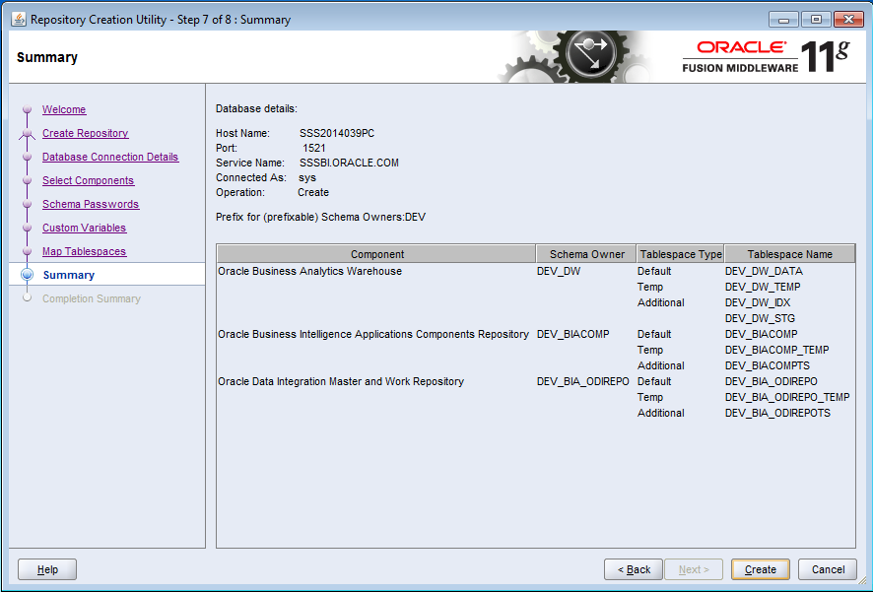Click the Back button
The width and height of the screenshot is (873, 592).
(634, 569)
